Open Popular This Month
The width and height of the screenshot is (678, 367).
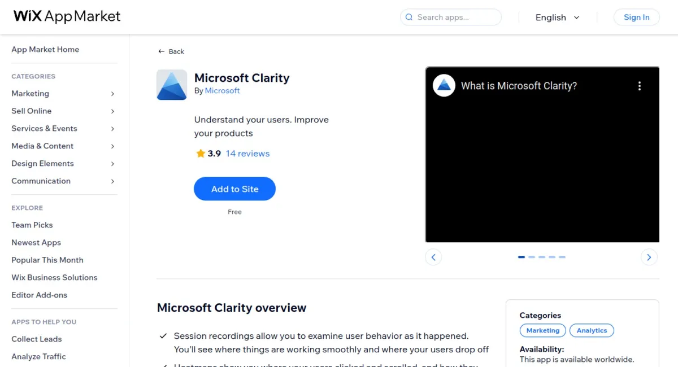coord(47,260)
